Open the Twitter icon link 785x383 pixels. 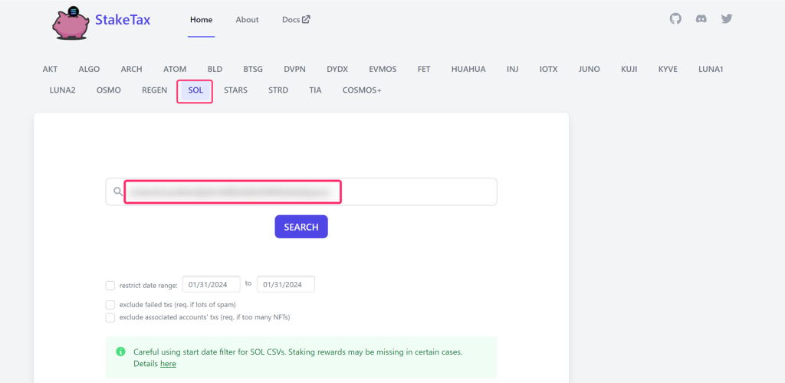[x=727, y=18]
